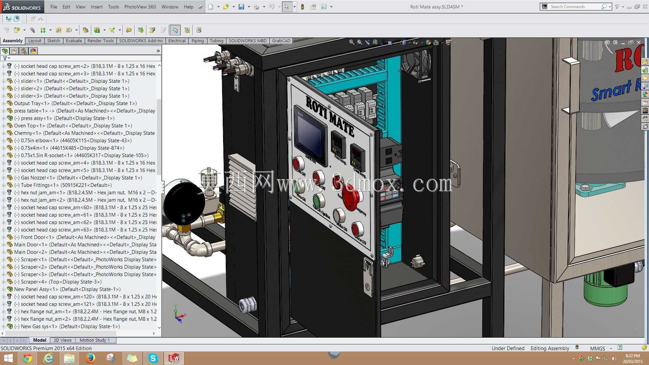This screenshot has height=365, width=649.
Task: Switch to the Evaluate tab
Action: 74,41
